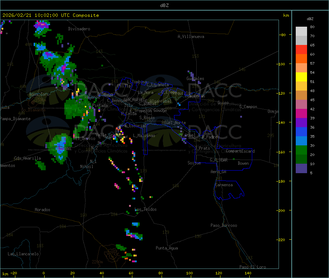The width and height of the screenshot is (329, 278).
Task: Click the Carmensa map label
Action: 224,185
